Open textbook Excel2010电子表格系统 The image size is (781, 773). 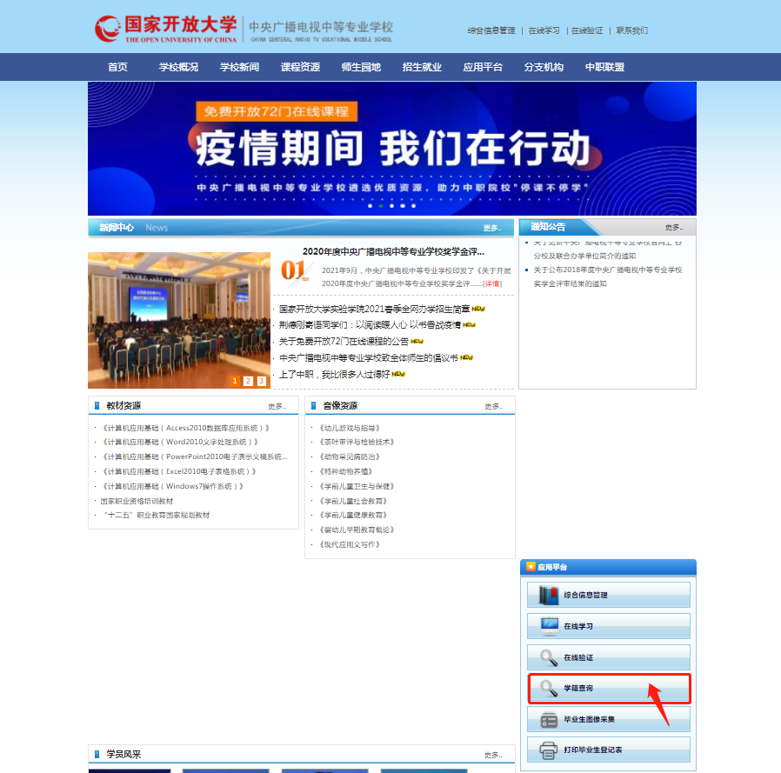pos(179,471)
